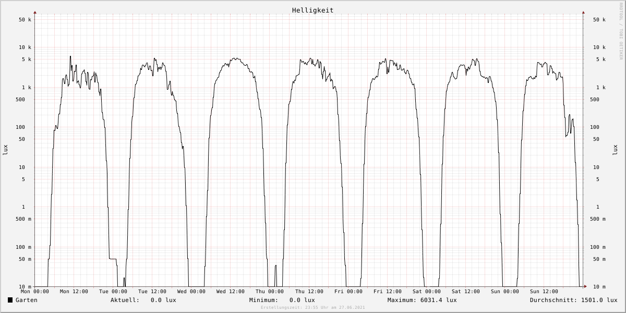Image resolution: width=626 pixels, height=313 pixels.
Task: Click the "10 k" label on right axis
Action: click(599, 47)
